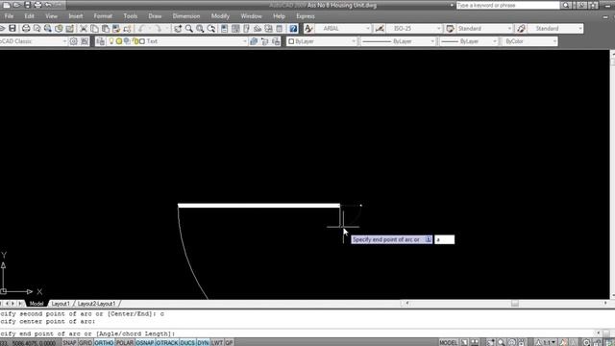615x346 pixels.
Task: Click the Cut (scissors) icon
Action: [84, 28]
